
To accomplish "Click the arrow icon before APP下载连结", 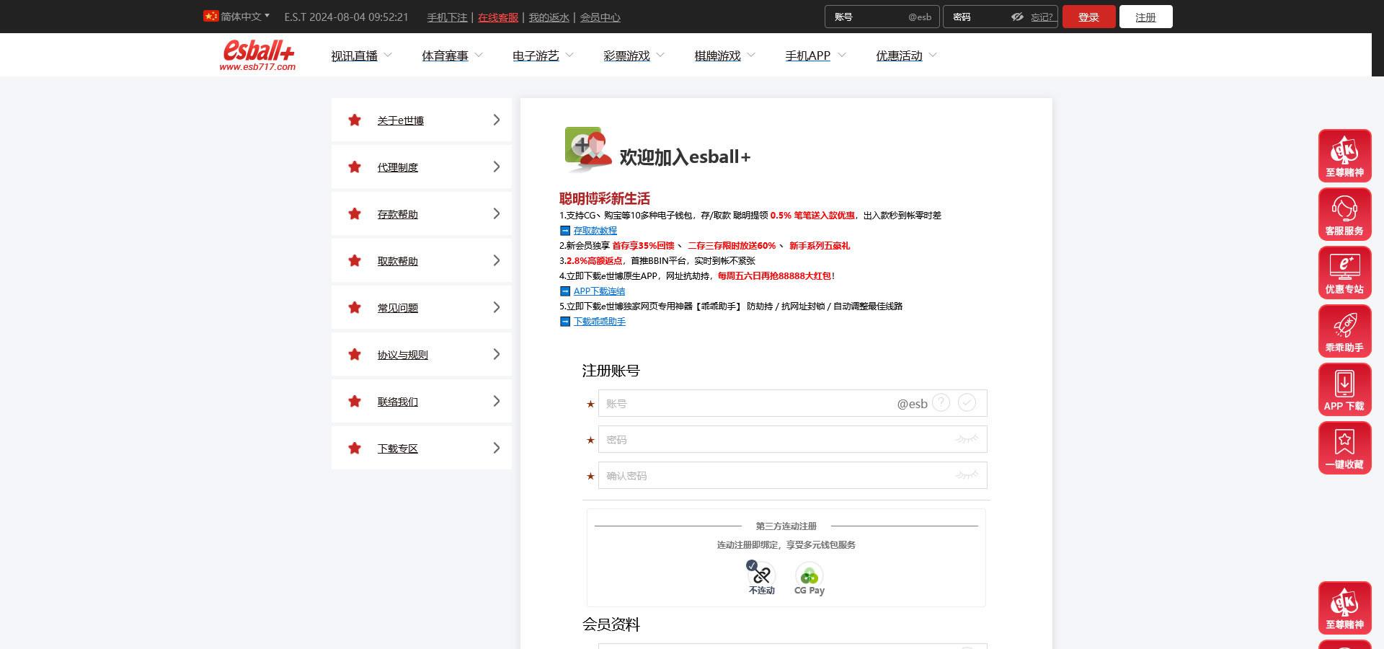I will pyautogui.click(x=565, y=291).
